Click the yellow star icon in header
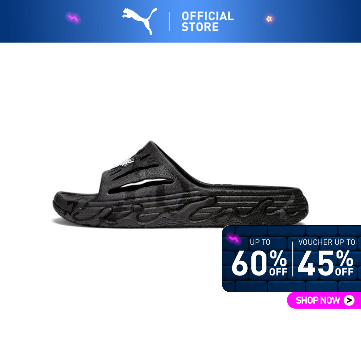This screenshot has height=361, width=361. 269,19
